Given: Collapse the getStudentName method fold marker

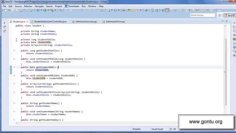Looking at the screenshot, I should pyautogui.click(x=14, y=103).
